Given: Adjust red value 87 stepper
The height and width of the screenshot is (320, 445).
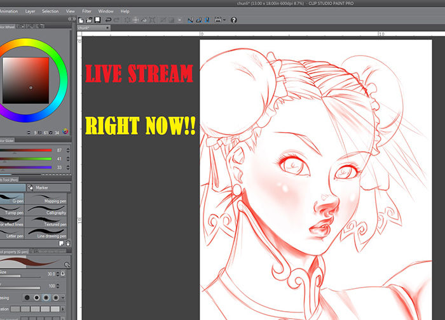Looking at the screenshot, I should pyautogui.click(x=68, y=150).
